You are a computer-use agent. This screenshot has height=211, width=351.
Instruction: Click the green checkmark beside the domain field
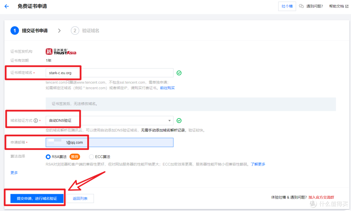coord(179,73)
